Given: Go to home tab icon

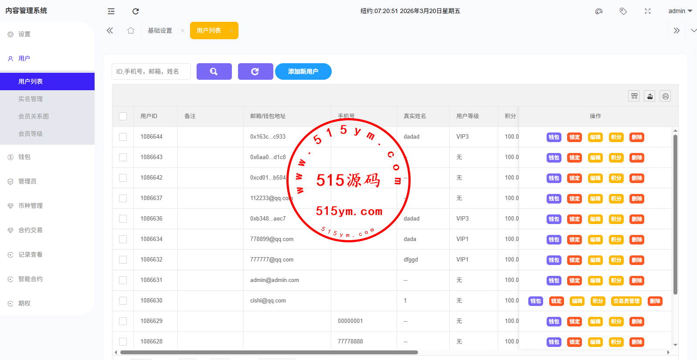Looking at the screenshot, I should (x=131, y=31).
